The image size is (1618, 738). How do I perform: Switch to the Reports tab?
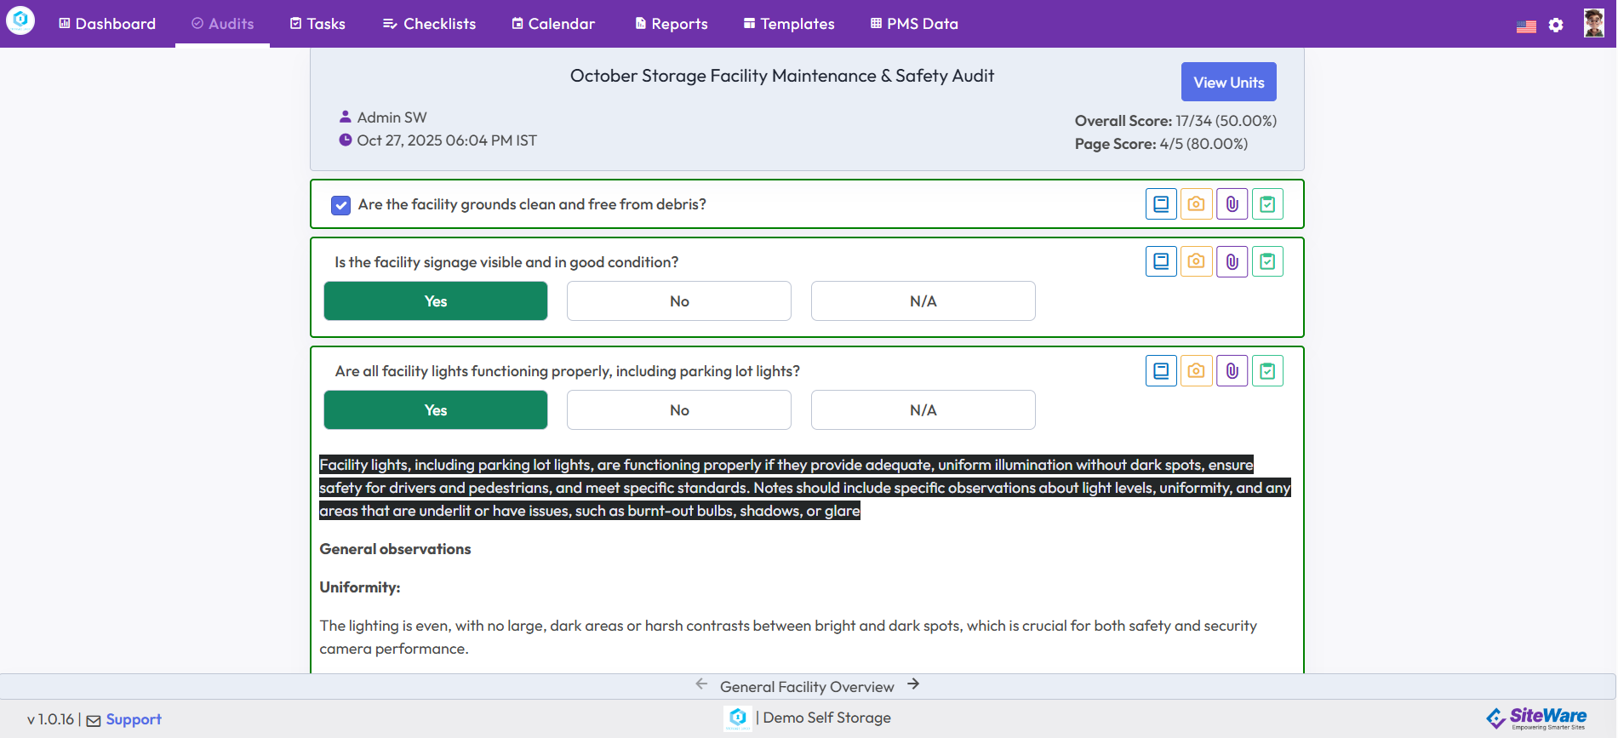tap(671, 24)
